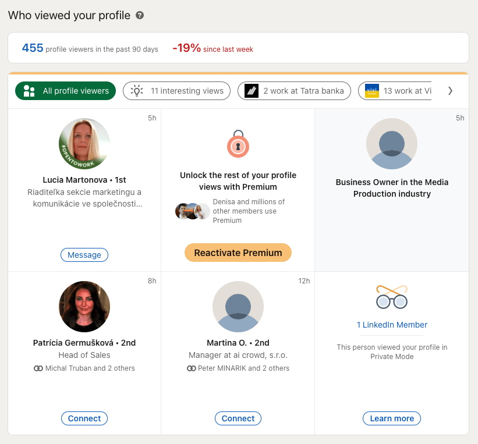This screenshot has width=478, height=444.
Task: Click mutual connections icon under Patrícia Germušková
Action: 38,368
